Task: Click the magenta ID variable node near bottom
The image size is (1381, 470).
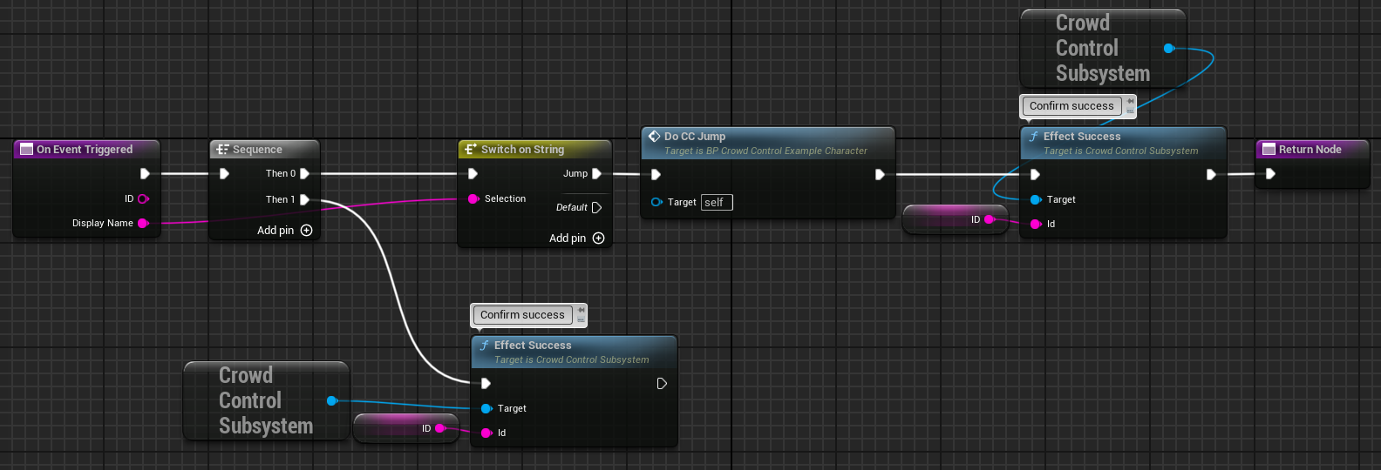Action: (x=406, y=428)
